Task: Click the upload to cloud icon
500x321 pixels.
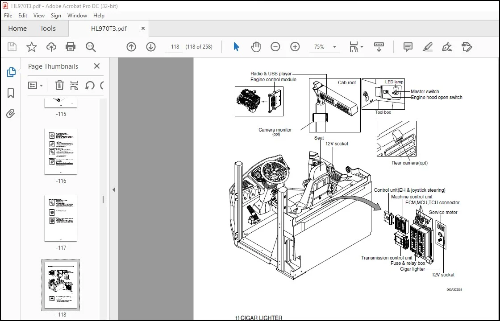Action: pos(51,47)
